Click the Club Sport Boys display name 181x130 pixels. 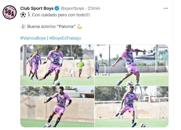coord(37,8)
